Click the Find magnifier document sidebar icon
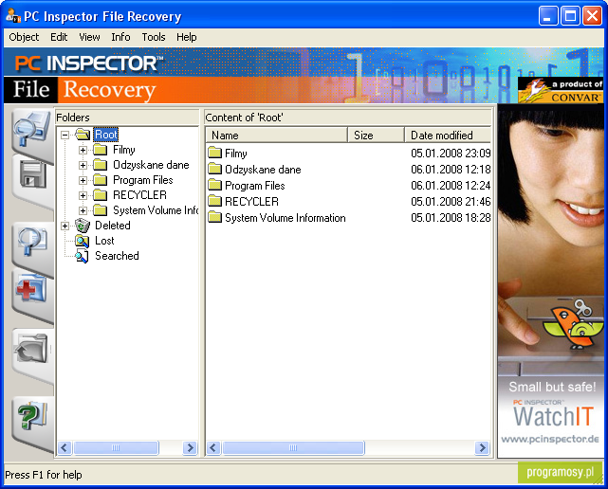This screenshot has height=489, width=608. click(x=32, y=241)
